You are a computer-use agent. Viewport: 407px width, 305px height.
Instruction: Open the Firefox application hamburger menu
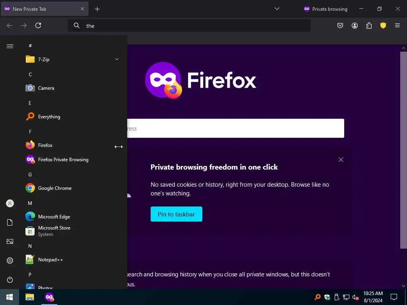click(x=397, y=25)
